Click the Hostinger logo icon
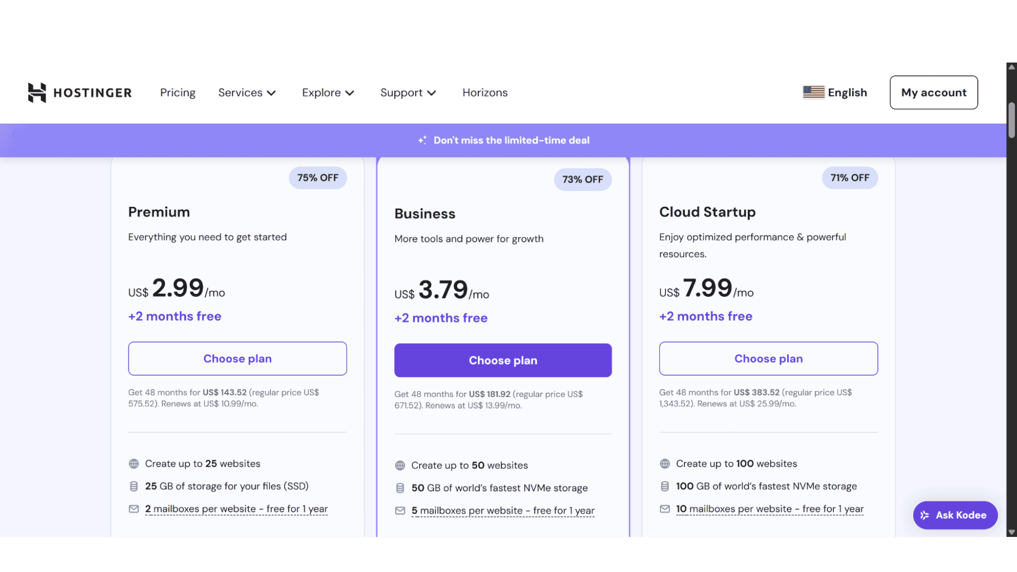1017x572 pixels. [37, 93]
